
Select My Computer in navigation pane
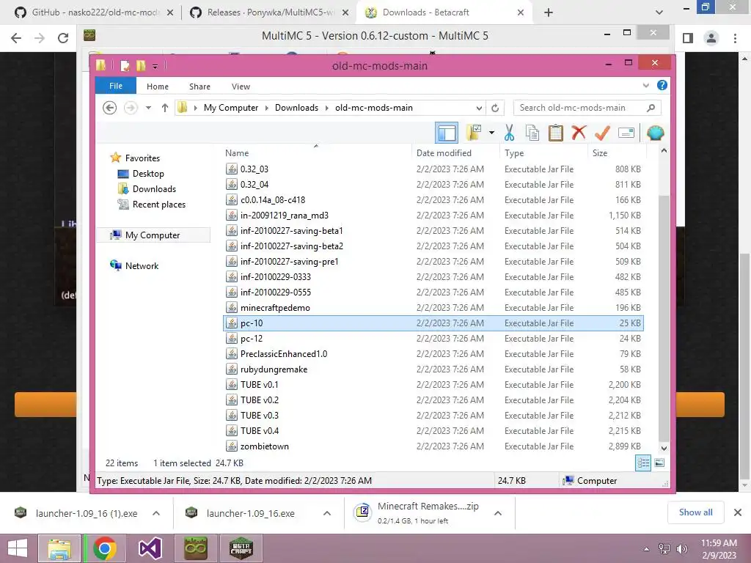[x=153, y=235]
